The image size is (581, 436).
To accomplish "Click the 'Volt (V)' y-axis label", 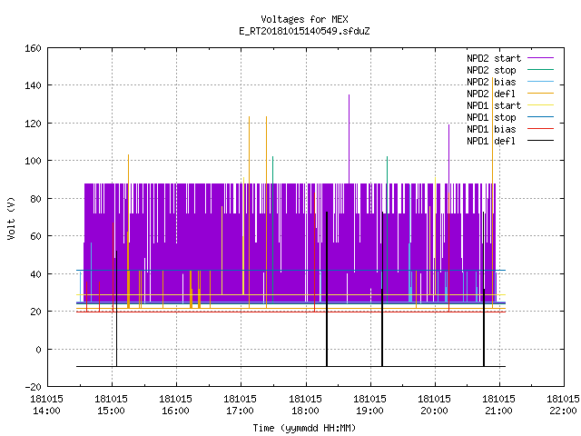I will [x=12, y=218].
